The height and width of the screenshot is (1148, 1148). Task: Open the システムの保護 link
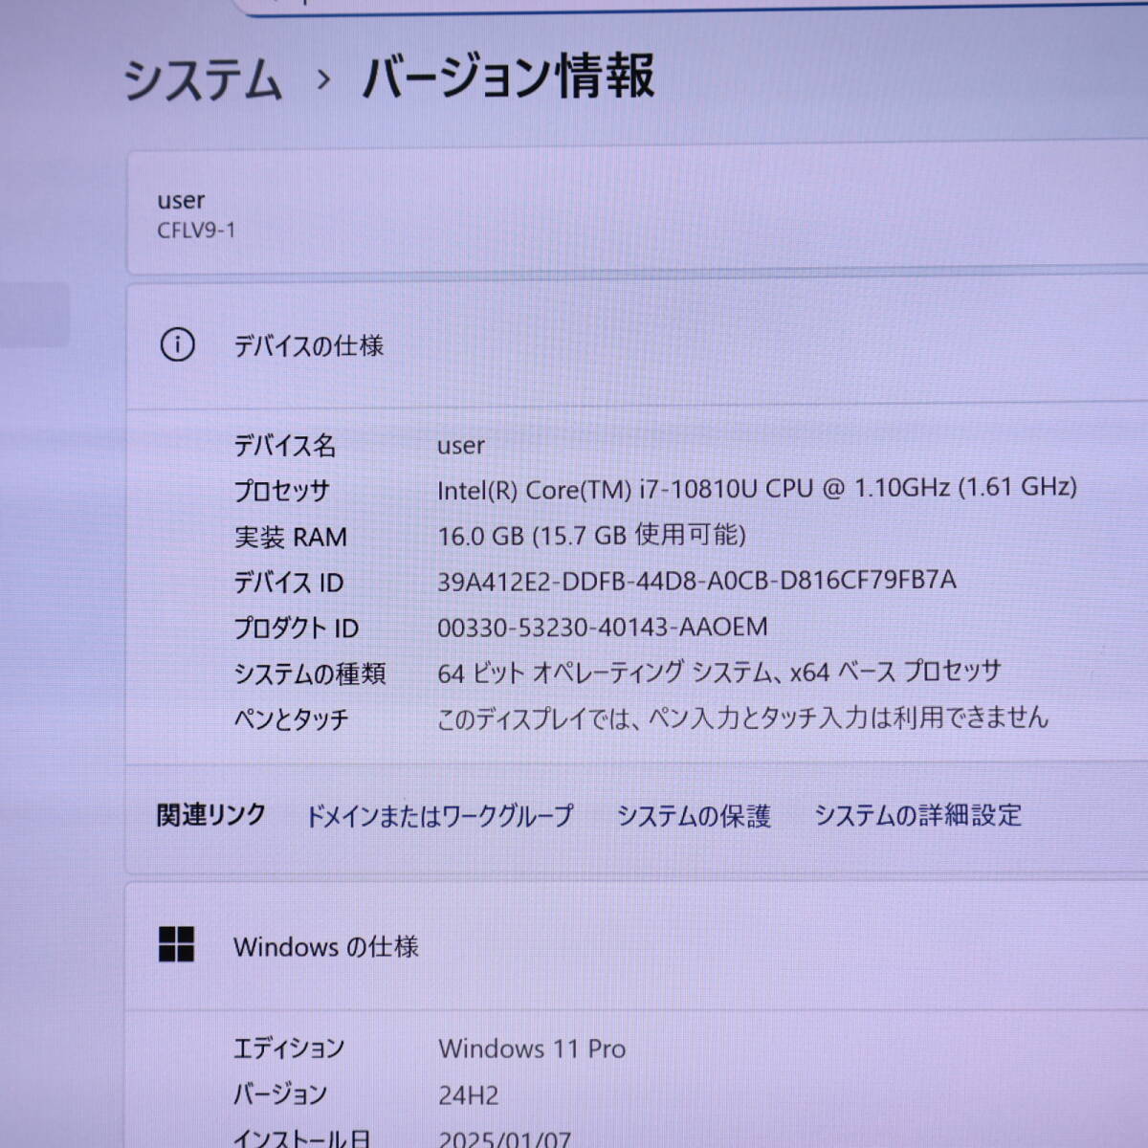point(694,816)
